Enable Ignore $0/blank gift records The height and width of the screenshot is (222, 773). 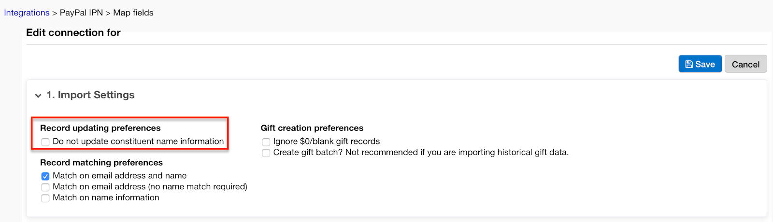pyautogui.click(x=266, y=142)
